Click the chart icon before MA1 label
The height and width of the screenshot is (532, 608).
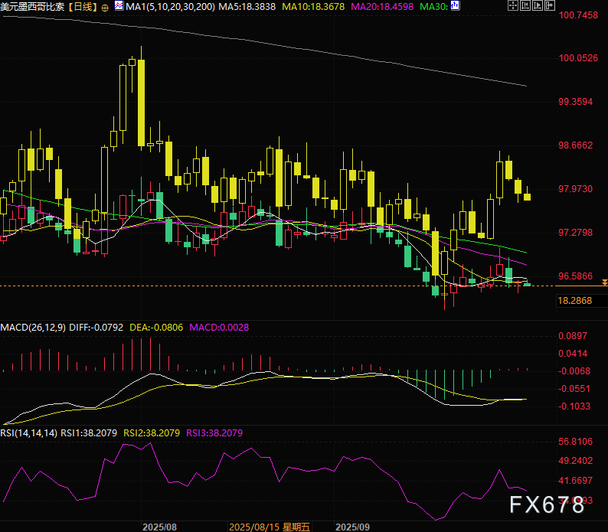pos(119,6)
